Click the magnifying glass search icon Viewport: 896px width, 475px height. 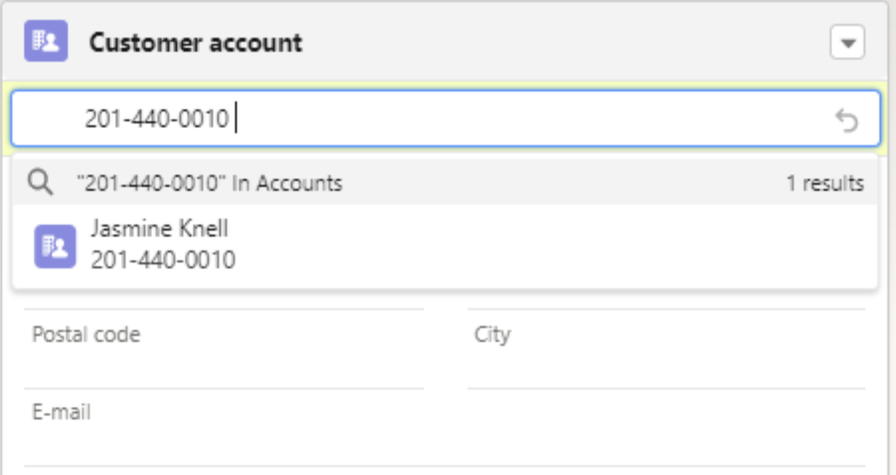pos(41,183)
